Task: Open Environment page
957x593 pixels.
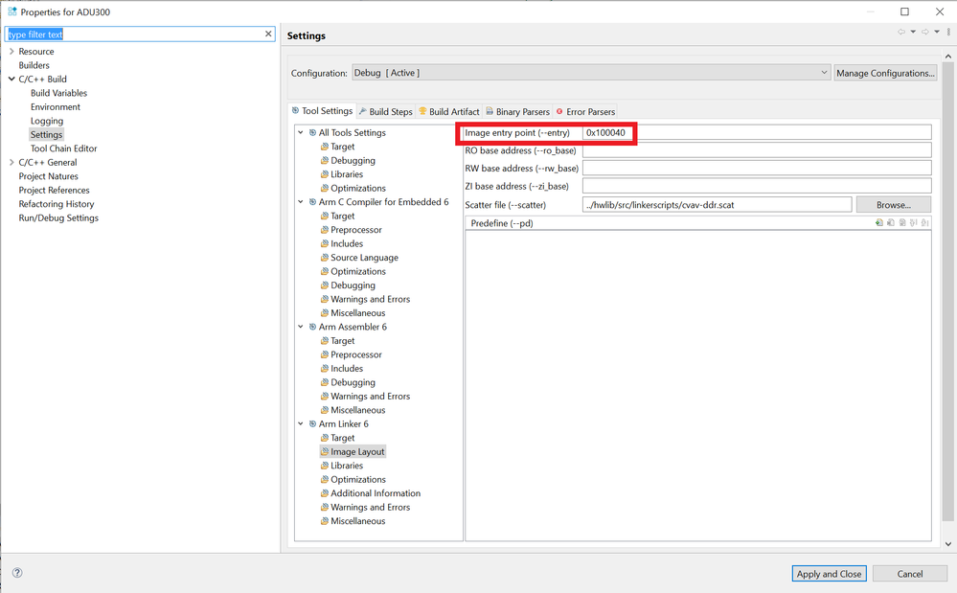Action: pos(55,106)
